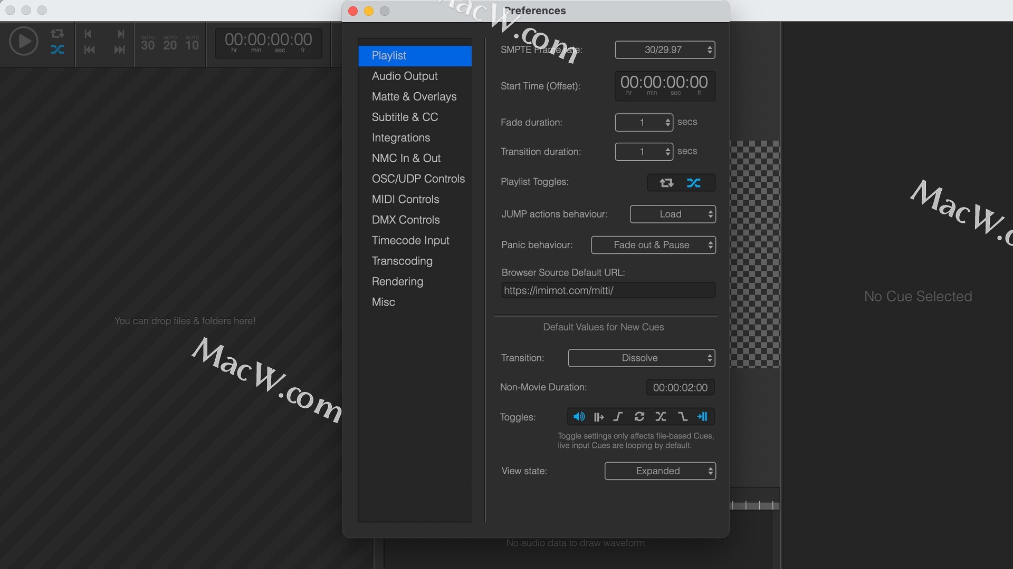Click the GOTO 10 button
Screen dimensions: 1013x569
click(192, 43)
